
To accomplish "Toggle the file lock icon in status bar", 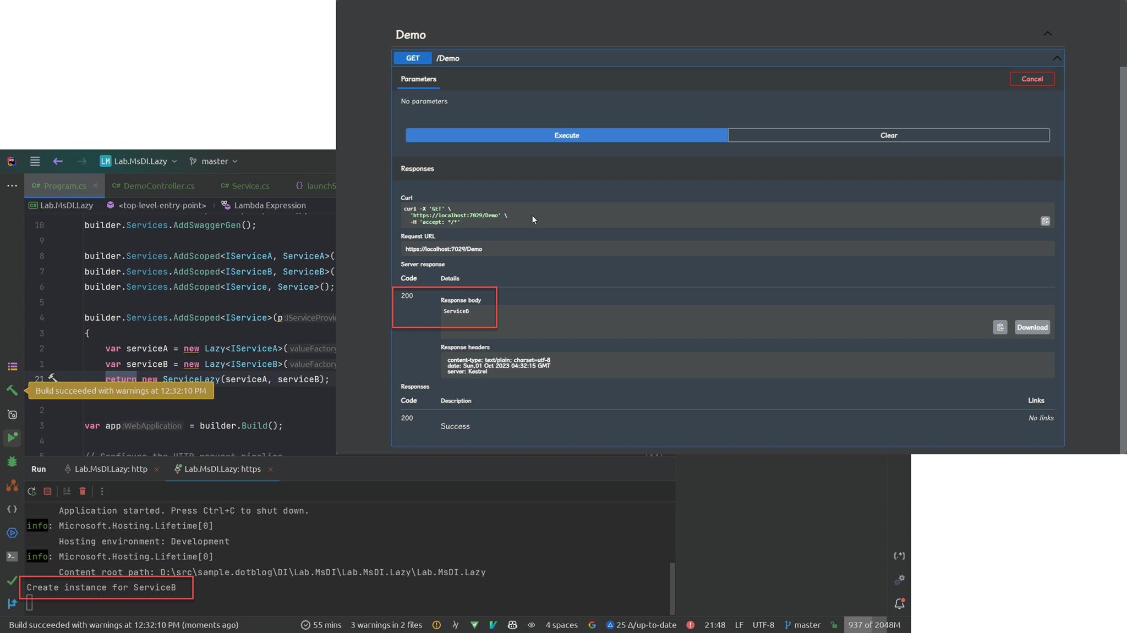I will pos(834,625).
